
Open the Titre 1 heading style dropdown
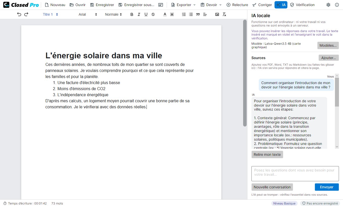point(50,14)
